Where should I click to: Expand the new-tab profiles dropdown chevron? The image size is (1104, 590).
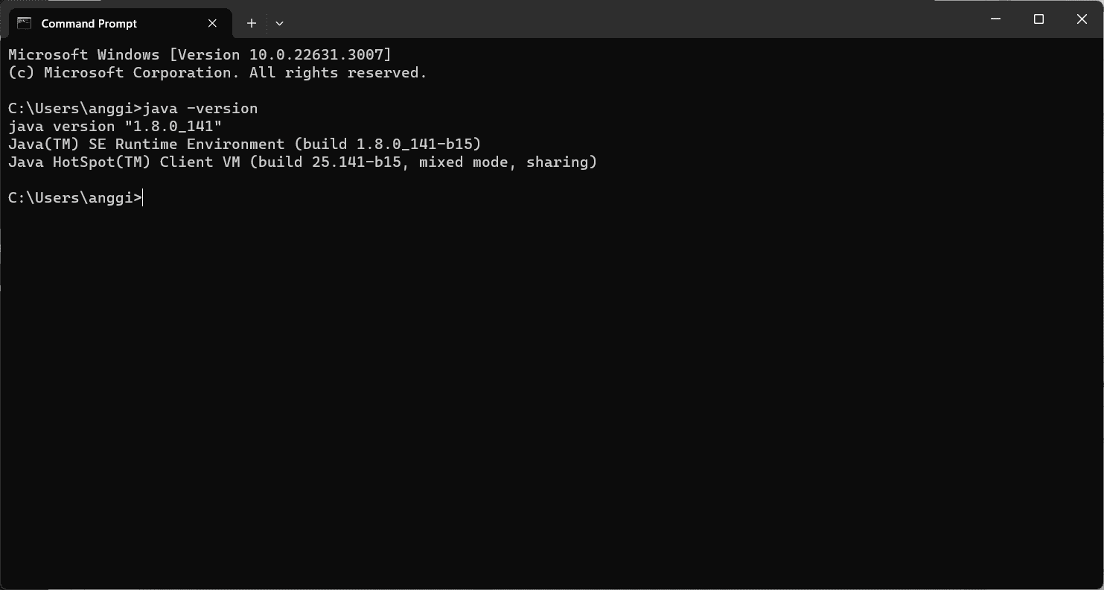click(279, 23)
